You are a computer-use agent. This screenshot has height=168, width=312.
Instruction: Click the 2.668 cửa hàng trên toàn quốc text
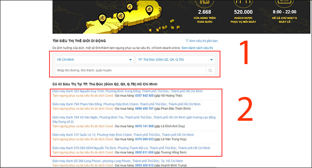click(x=204, y=16)
